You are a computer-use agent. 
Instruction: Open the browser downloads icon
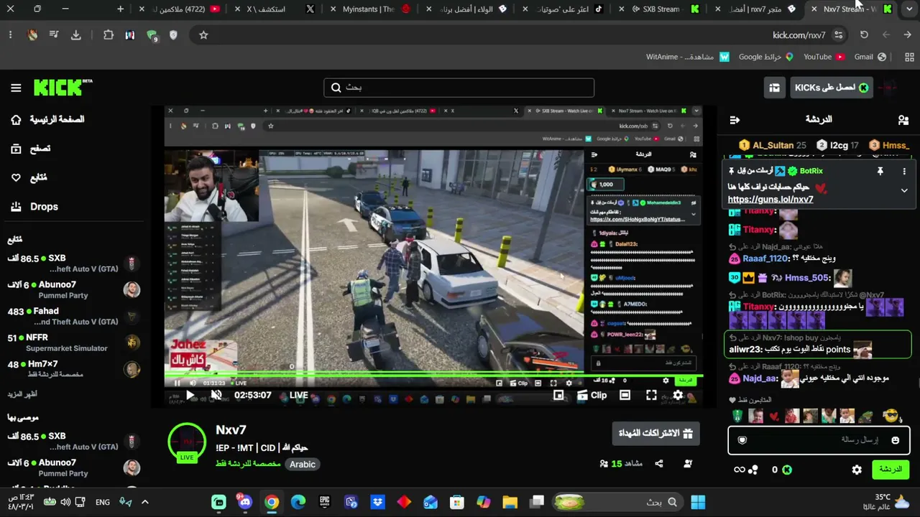pyautogui.click(x=76, y=34)
